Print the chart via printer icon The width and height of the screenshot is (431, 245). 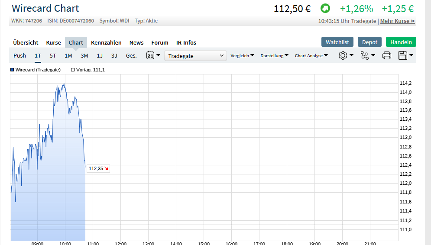coord(387,55)
